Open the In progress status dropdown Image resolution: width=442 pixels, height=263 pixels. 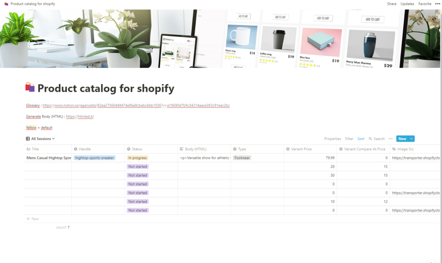coord(138,157)
